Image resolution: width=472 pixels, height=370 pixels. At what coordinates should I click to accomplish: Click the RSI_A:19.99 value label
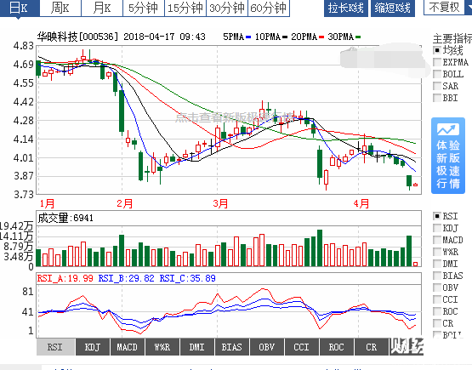(x=65, y=278)
